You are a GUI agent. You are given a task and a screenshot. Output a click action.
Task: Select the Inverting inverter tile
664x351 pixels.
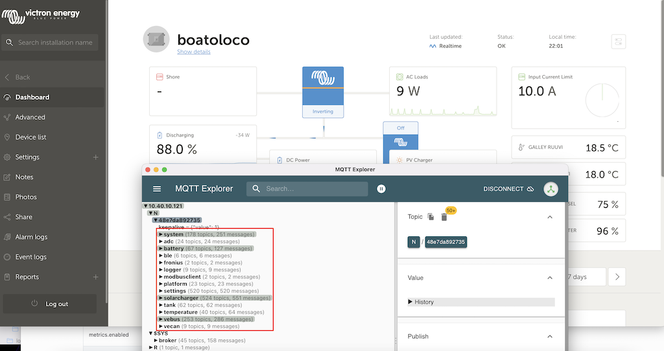pos(323,92)
